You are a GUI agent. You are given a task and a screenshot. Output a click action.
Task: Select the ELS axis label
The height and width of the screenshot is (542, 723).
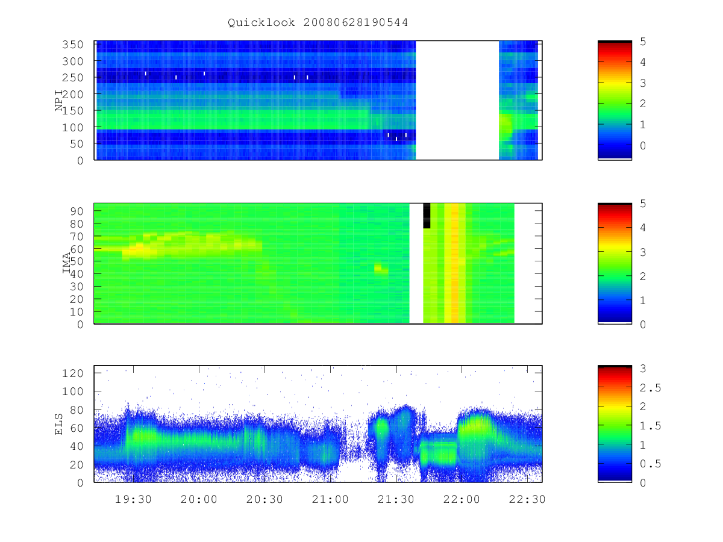[x=60, y=424]
